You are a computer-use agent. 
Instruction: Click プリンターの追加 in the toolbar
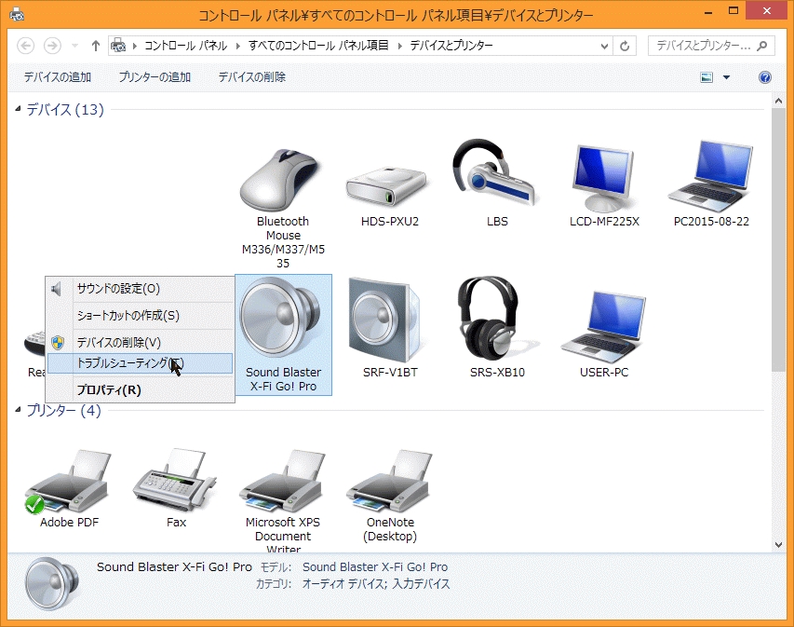click(x=155, y=77)
